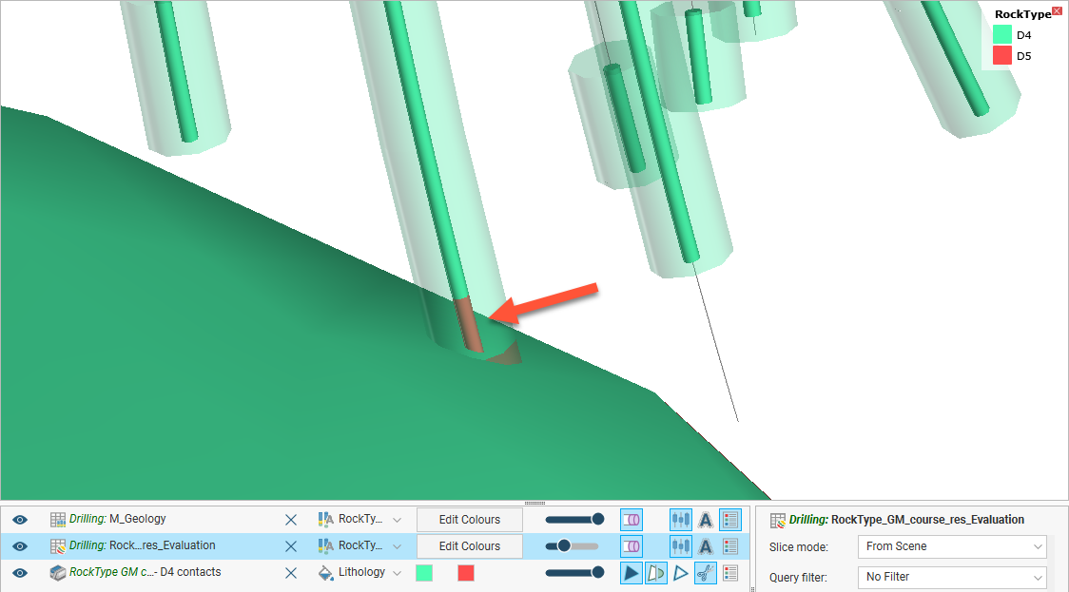Viewport: 1069px width, 592px height.
Task: Toggle solid front face icon for D4 contacts
Action: [631, 573]
